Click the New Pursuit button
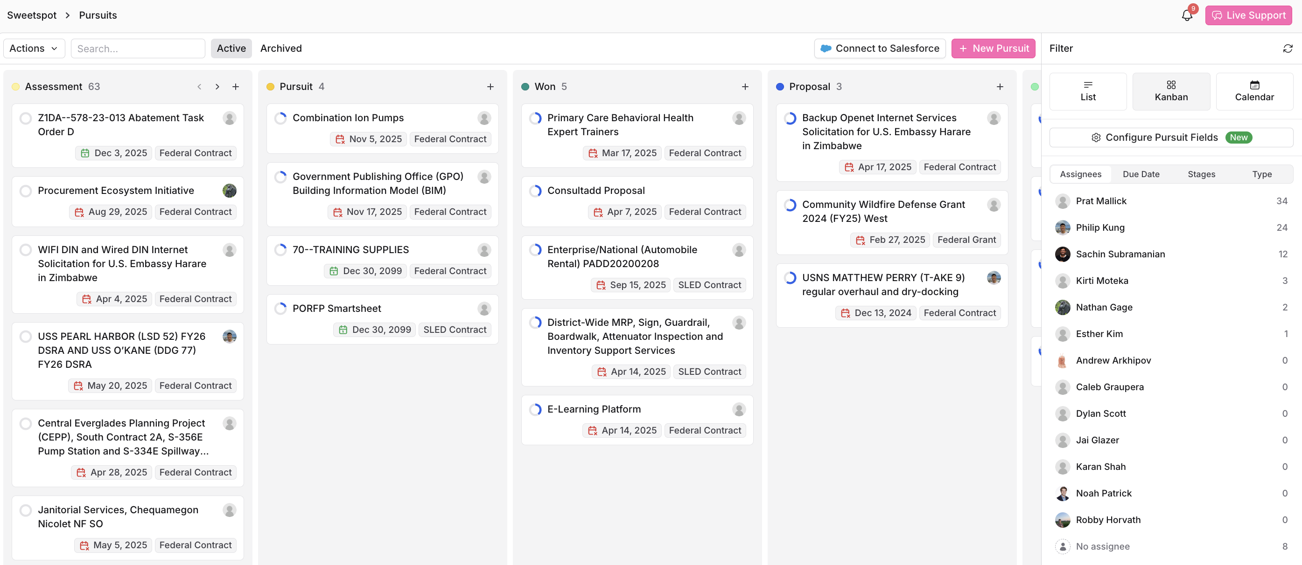This screenshot has height=565, width=1302. pos(993,48)
